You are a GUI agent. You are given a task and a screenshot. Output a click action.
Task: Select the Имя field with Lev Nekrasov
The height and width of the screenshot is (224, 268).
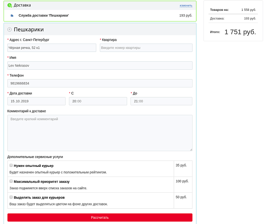click(100, 66)
